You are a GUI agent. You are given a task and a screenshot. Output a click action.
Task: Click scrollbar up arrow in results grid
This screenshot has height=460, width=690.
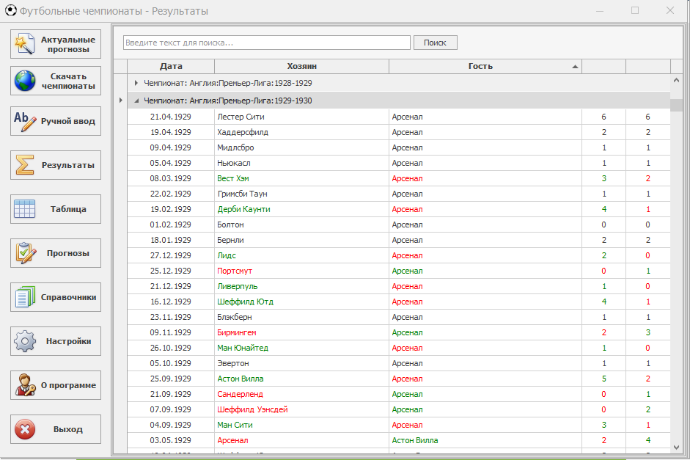coord(676,80)
